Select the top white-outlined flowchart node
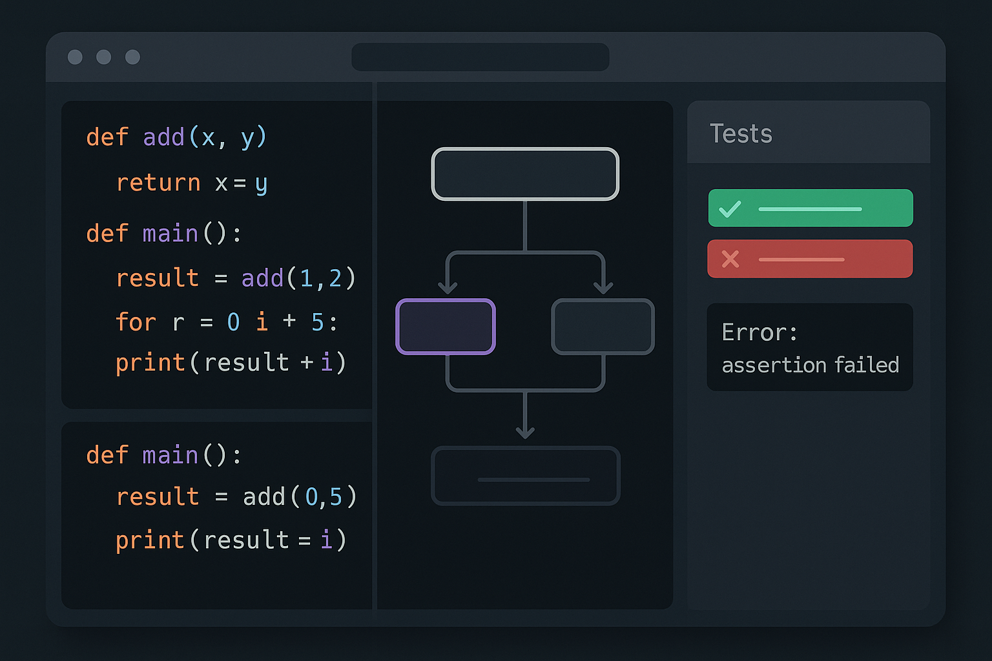Image resolution: width=992 pixels, height=661 pixels. [x=525, y=174]
